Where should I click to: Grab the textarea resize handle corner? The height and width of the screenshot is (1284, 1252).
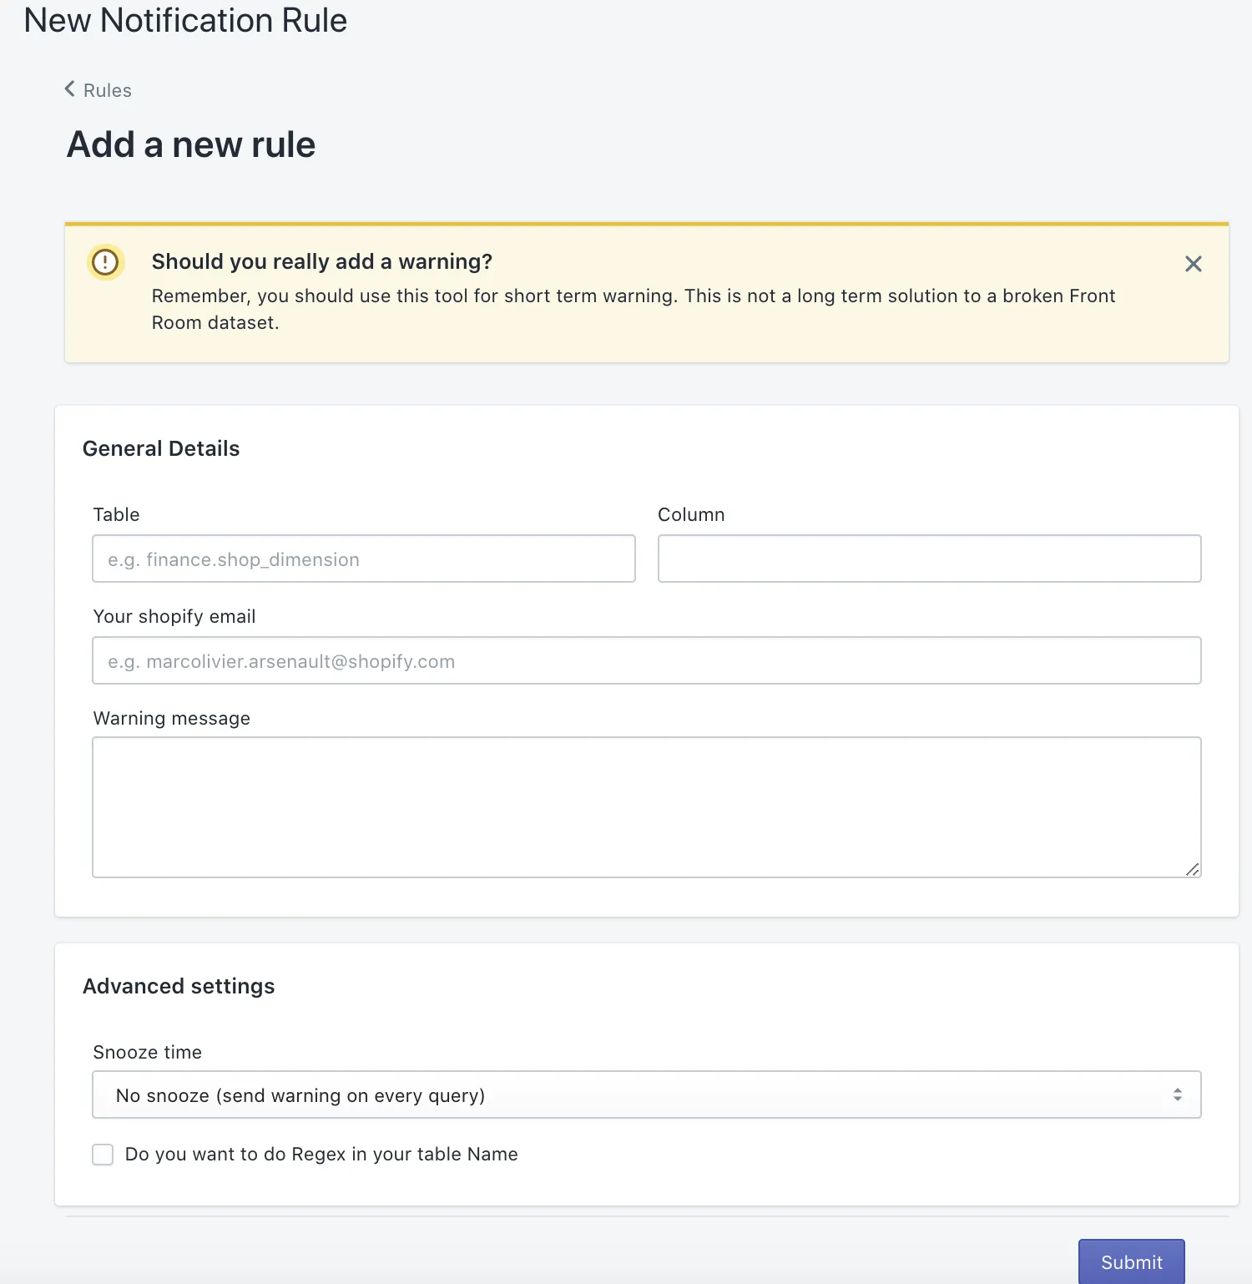tap(1193, 869)
